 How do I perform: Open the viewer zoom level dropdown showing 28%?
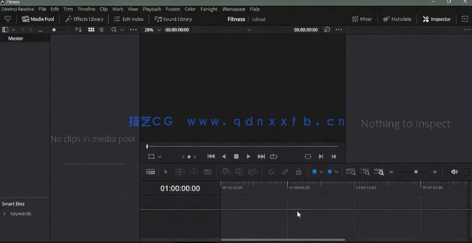[x=152, y=30]
